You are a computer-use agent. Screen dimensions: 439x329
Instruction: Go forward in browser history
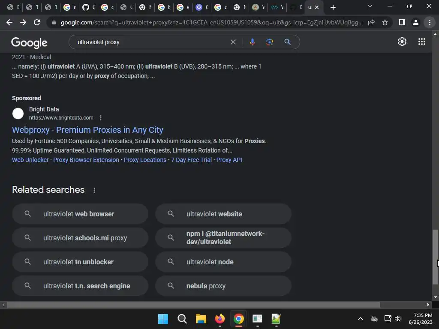(x=23, y=22)
